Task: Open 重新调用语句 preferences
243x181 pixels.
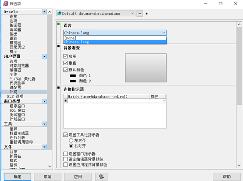Action: point(21,142)
